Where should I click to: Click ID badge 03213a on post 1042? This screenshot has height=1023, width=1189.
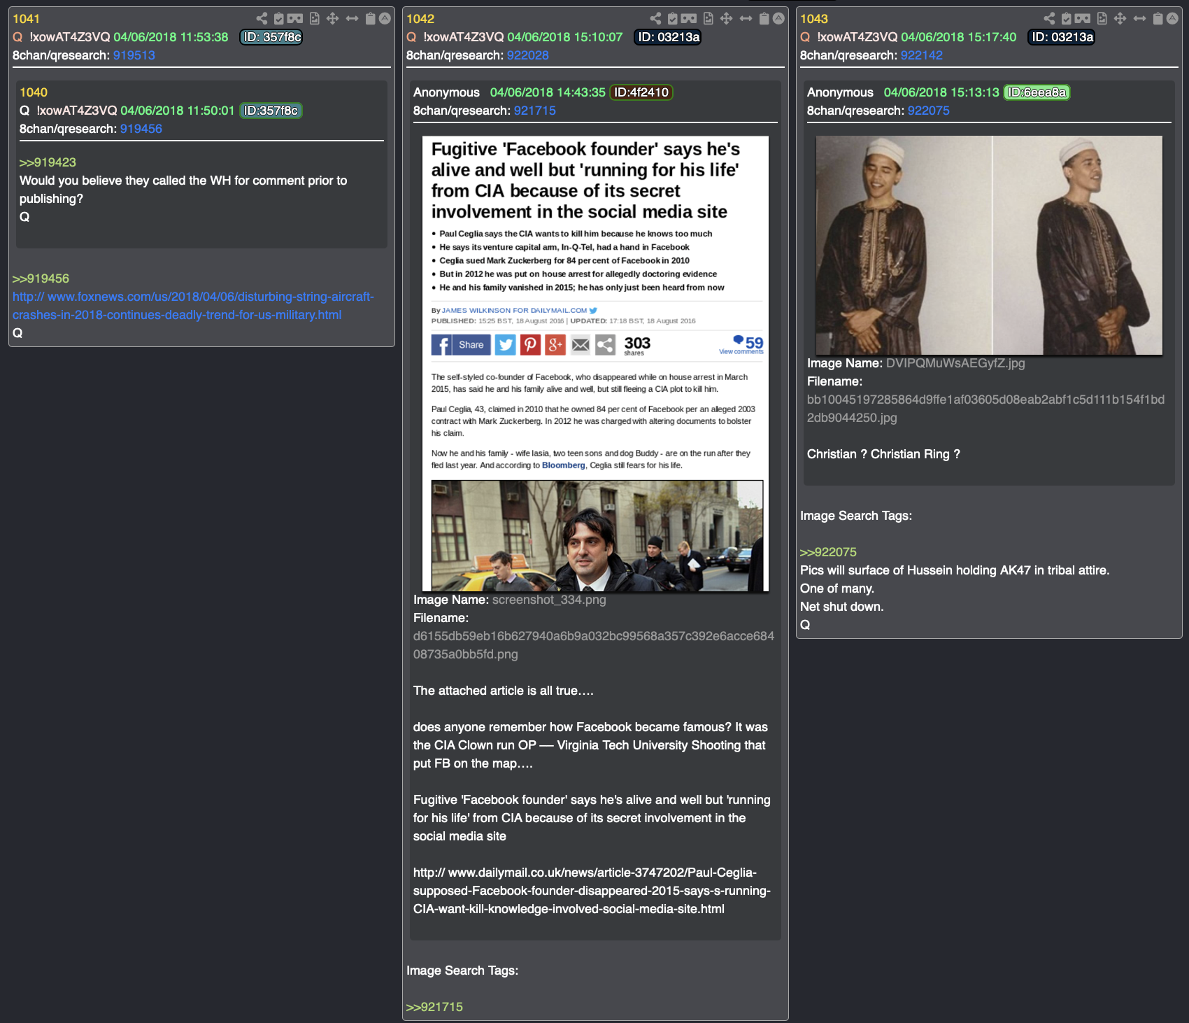668,37
